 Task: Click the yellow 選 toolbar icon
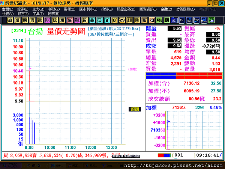pyautogui.click(x=40, y=20)
